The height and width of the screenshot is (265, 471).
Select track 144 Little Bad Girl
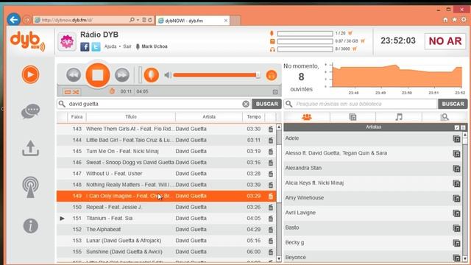tap(166, 140)
